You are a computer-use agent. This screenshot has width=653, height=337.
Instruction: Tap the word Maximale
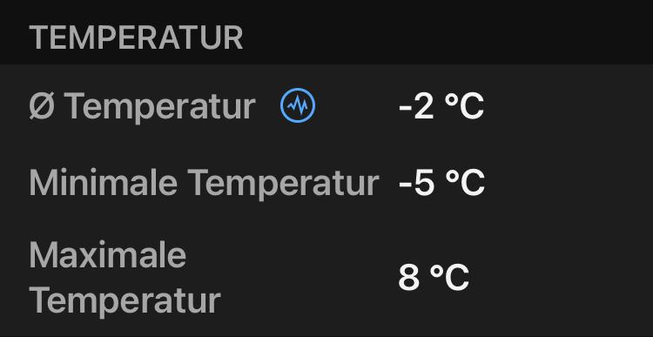(107, 255)
